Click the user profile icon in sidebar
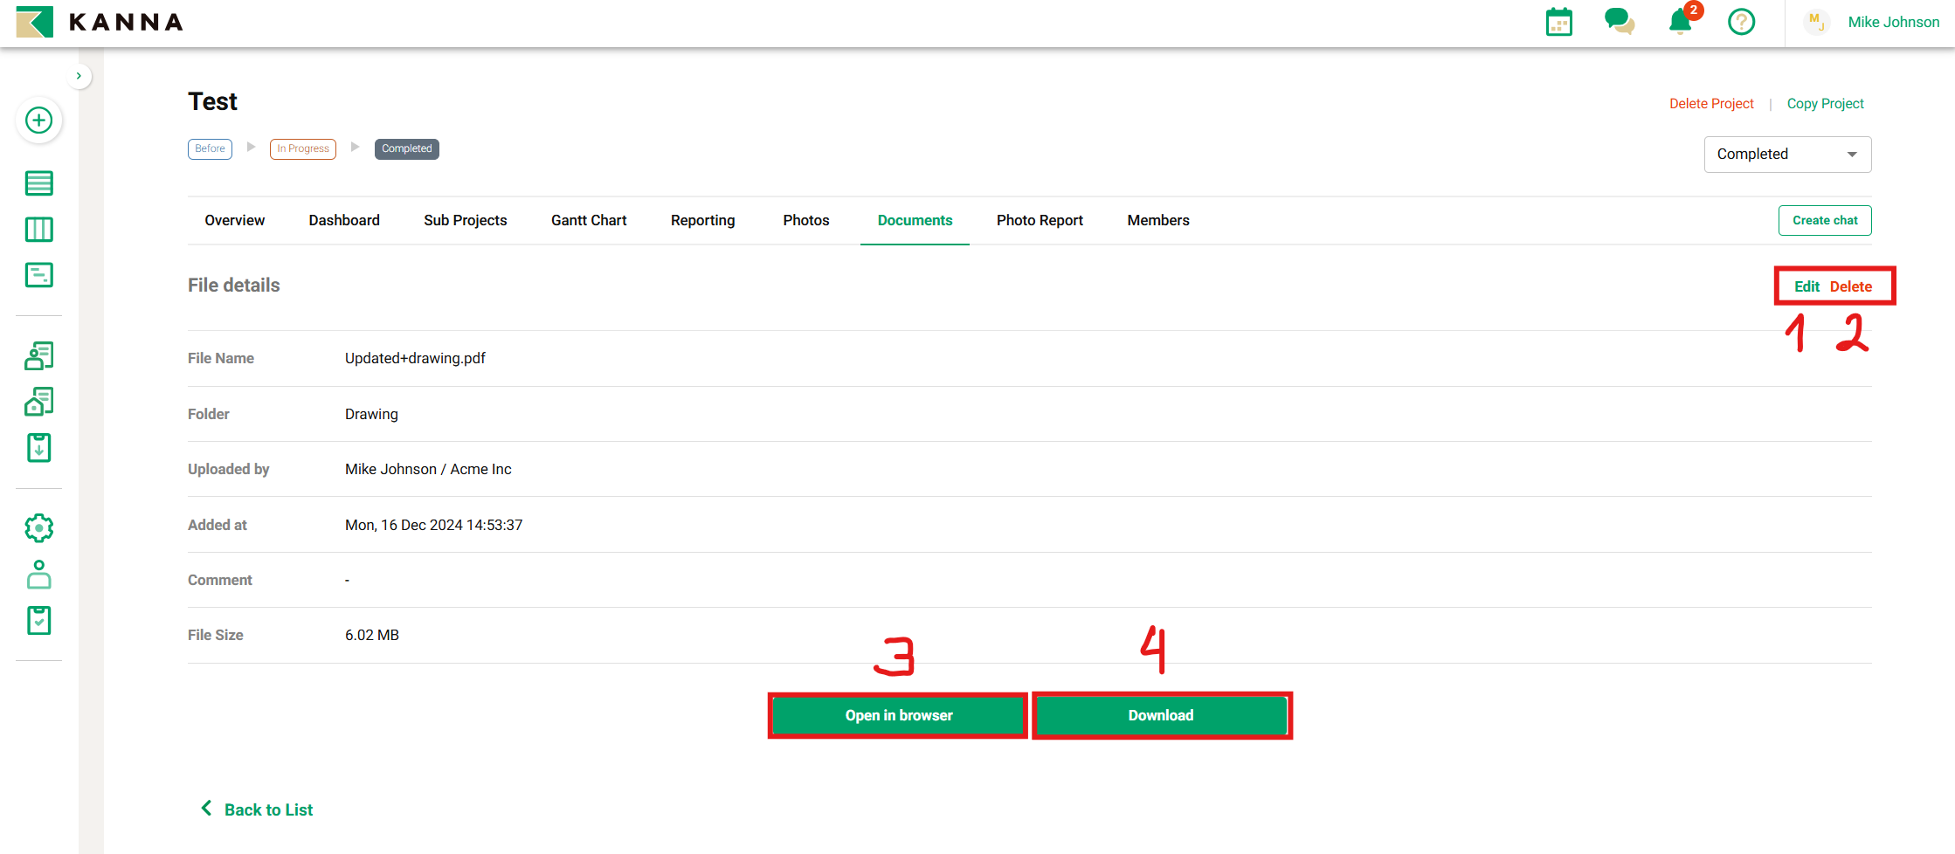Screen dimensions: 1955x854 click(x=38, y=575)
